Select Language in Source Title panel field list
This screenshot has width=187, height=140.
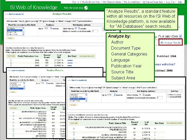coord(77,95)
